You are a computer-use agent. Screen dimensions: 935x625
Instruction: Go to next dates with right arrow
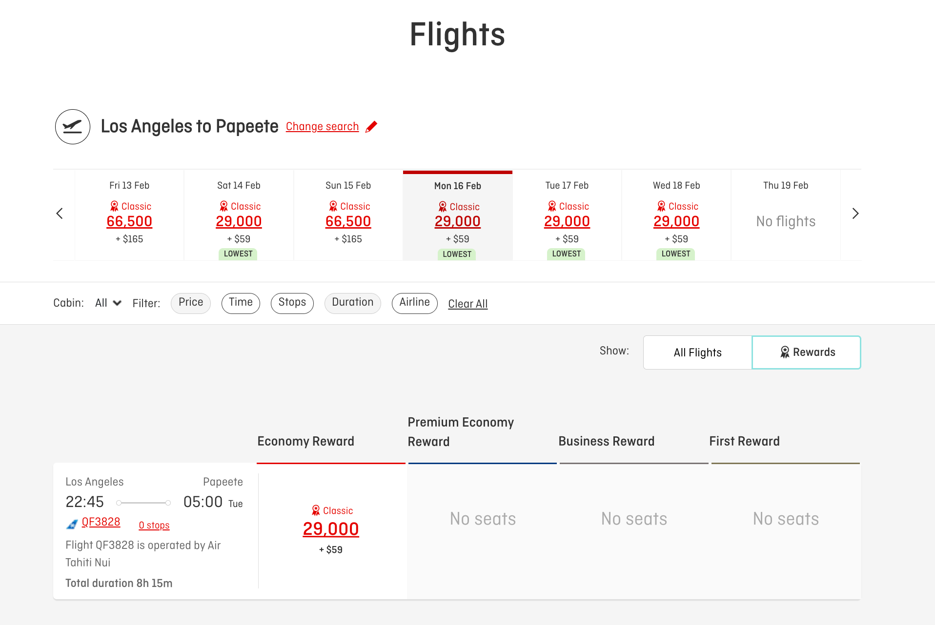point(855,214)
